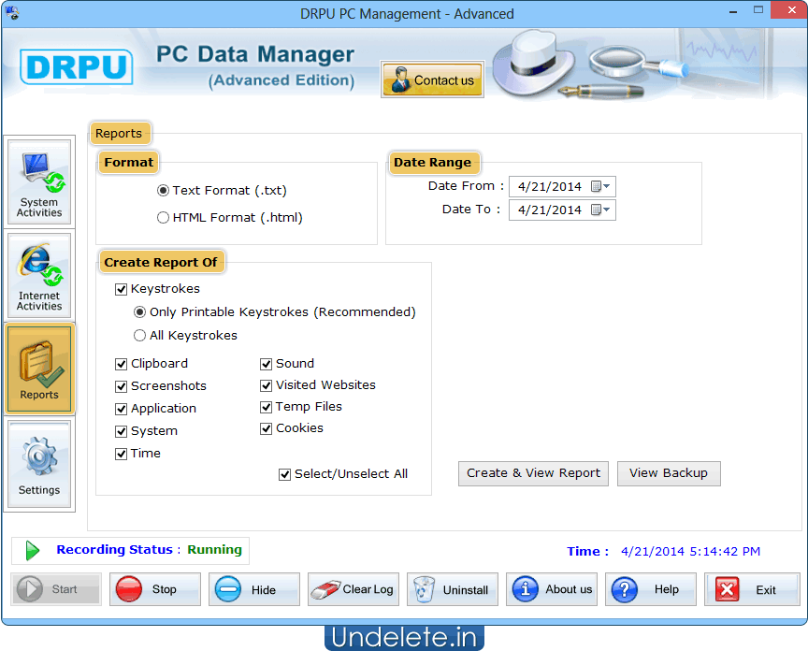This screenshot has width=808, height=651.
Task: Click the Uninstall recycle bin icon
Action: coord(424,589)
